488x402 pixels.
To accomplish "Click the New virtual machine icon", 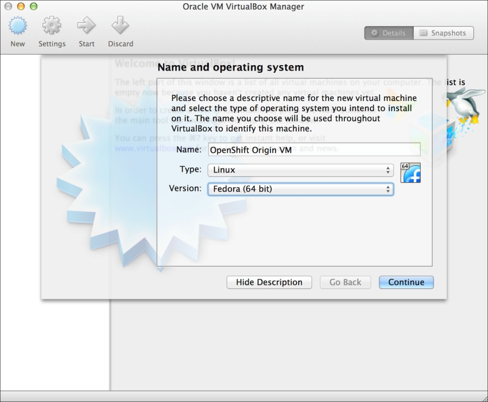I will [17, 26].
